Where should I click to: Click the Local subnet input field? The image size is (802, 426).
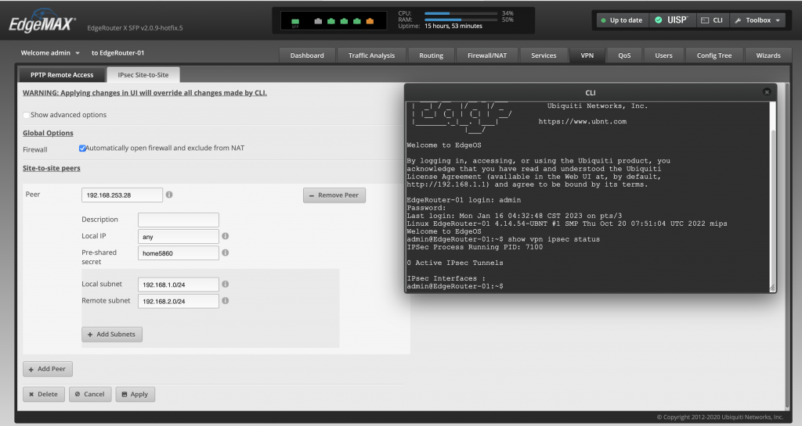point(179,285)
